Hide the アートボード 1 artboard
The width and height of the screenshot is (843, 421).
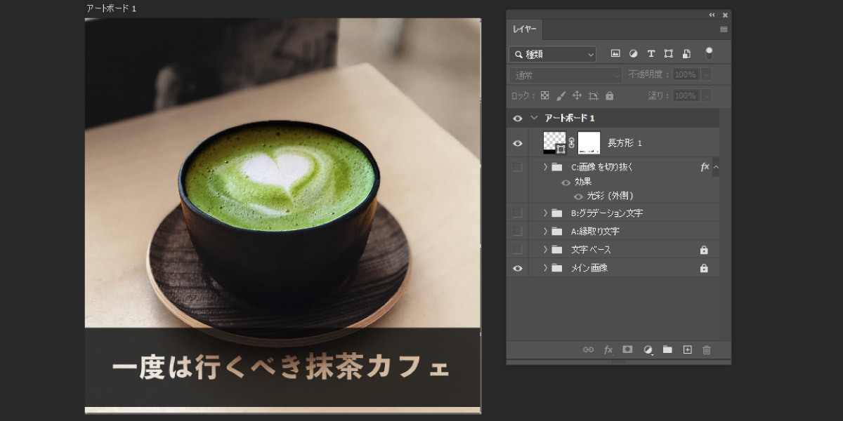pos(518,119)
